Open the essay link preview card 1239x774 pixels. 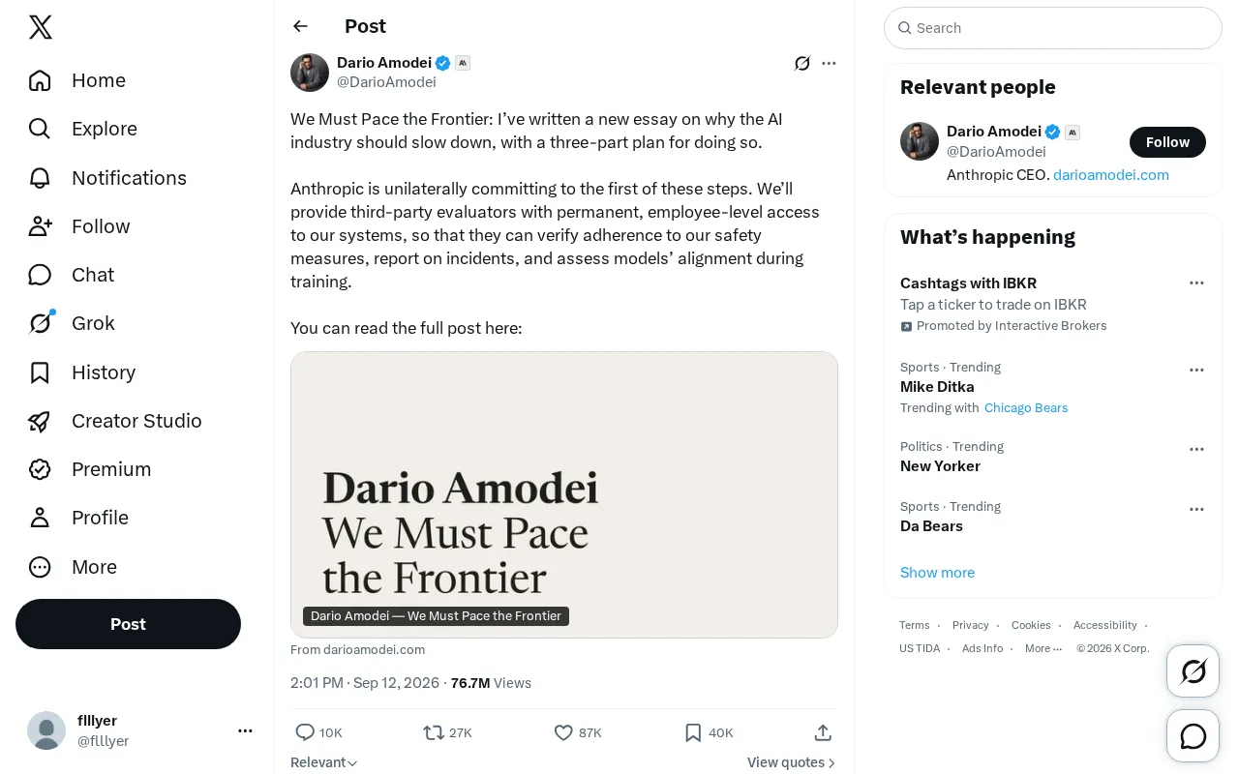[x=564, y=494]
